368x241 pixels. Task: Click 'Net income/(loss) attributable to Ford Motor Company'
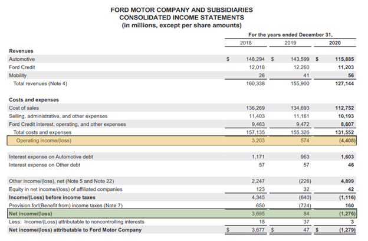75,230
